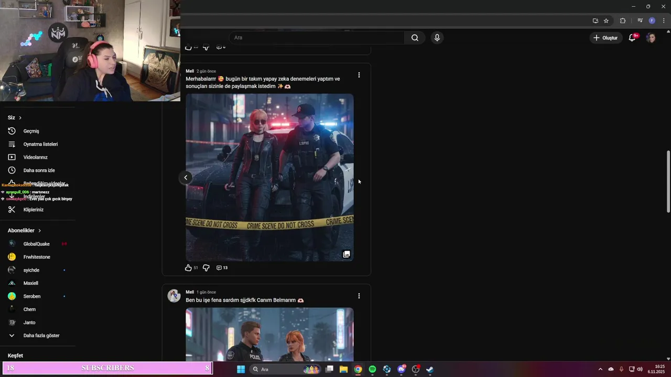This screenshot has width=671, height=377.
Task: Click the multi-image gallery icon on the post
Action: 347,254
